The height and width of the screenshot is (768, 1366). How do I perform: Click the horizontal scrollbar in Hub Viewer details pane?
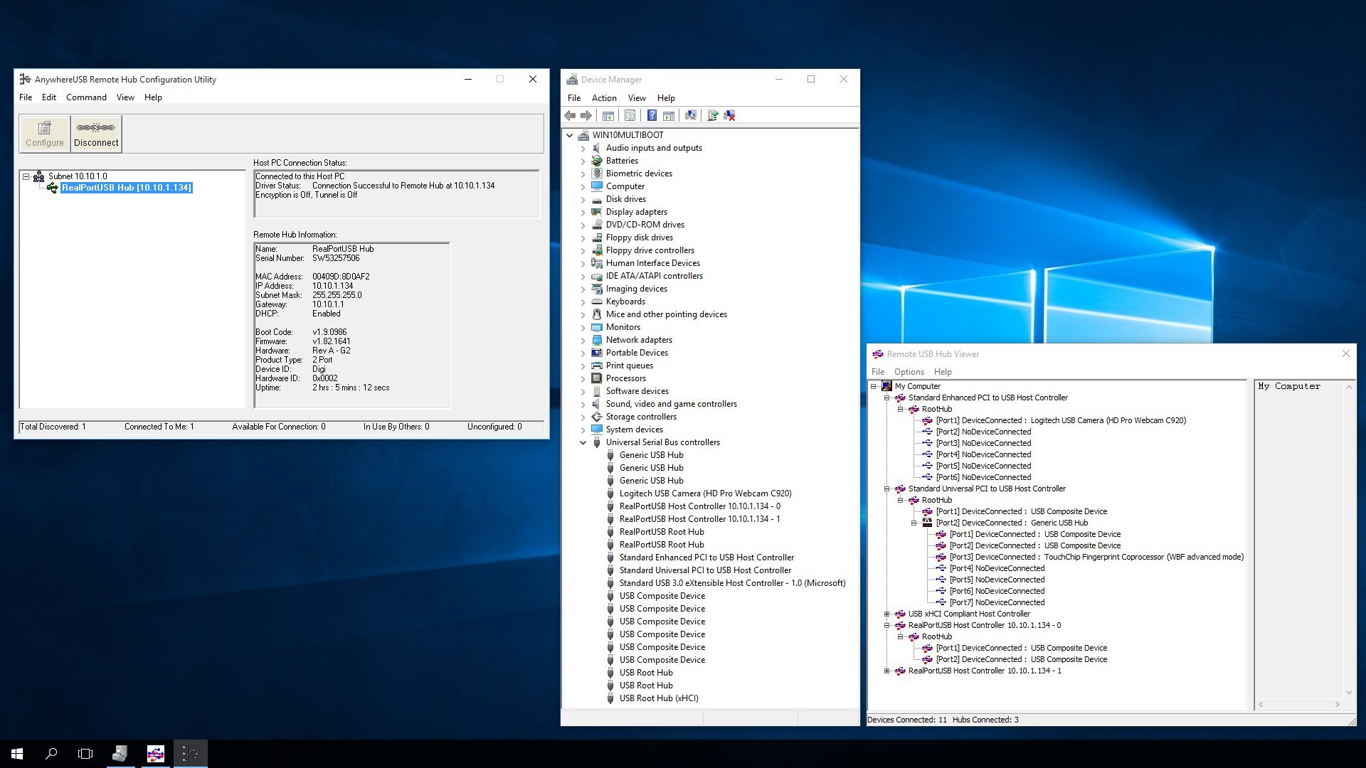point(1298,704)
